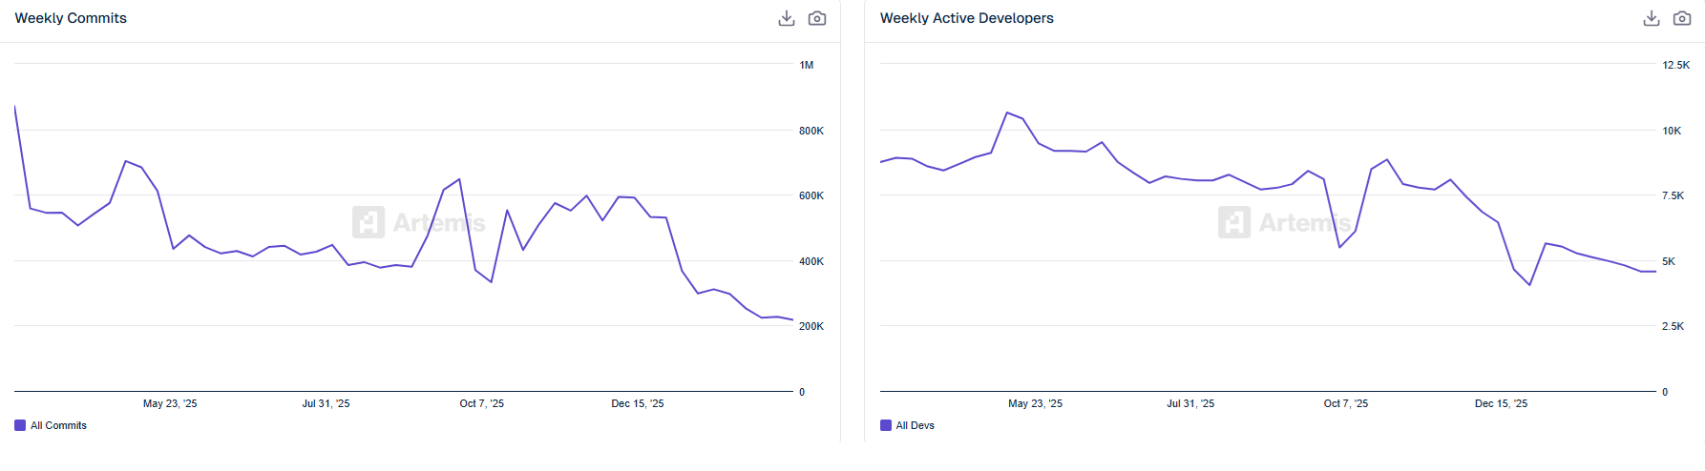Click Oct 7, '25 date on developers chart
1705x471 pixels.
1346,403
